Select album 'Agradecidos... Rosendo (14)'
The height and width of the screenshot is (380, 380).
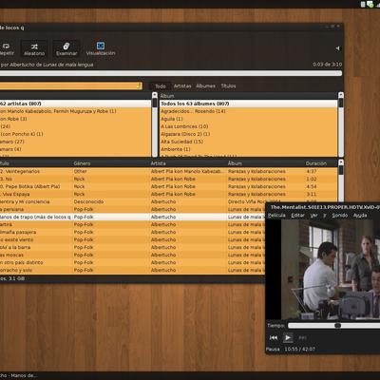[x=249, y=111]
